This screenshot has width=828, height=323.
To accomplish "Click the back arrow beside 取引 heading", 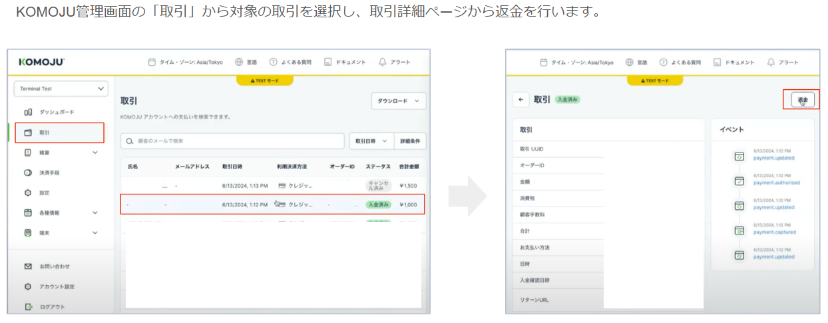I will 520,100.
